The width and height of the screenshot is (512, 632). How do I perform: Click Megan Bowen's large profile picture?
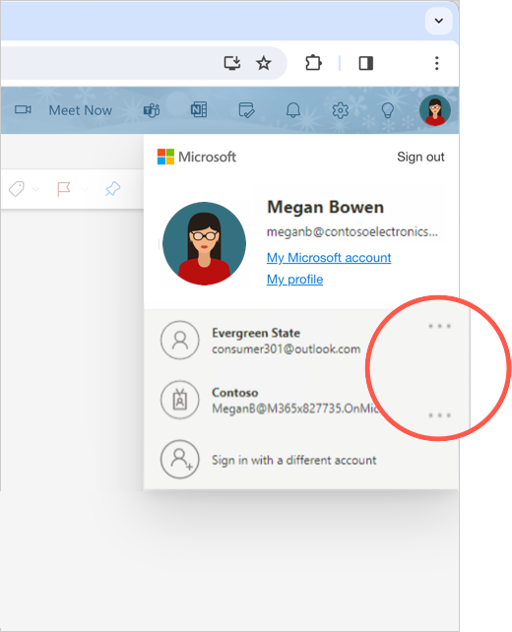[204, 244]
